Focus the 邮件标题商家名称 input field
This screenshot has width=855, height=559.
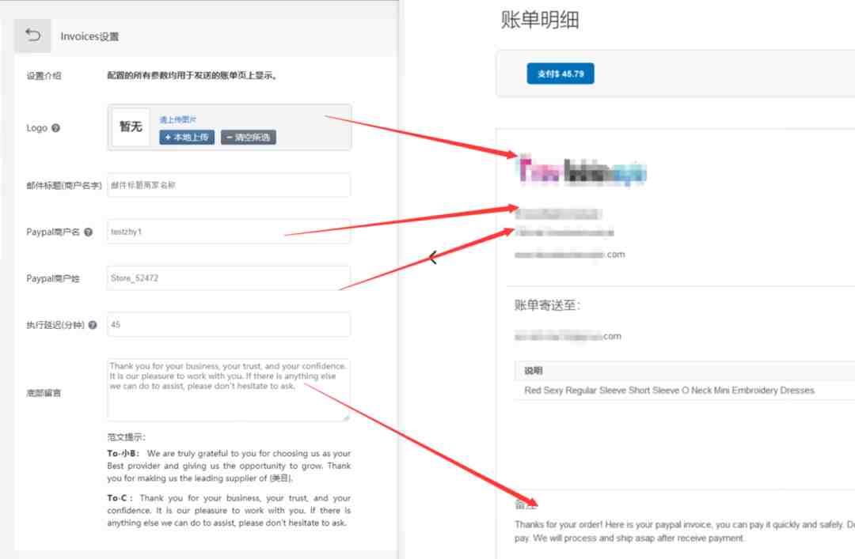point(229,185)
